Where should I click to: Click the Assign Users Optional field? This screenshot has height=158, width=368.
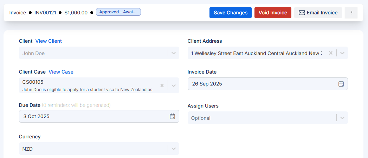click(x=268, y=118)
